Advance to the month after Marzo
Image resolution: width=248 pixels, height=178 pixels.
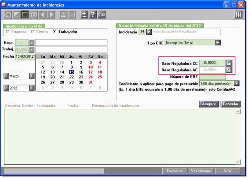pos(32,76)
